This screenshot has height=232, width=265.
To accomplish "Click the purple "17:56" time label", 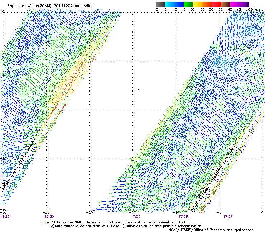I will pyautogui.click(x=183, y=217).
